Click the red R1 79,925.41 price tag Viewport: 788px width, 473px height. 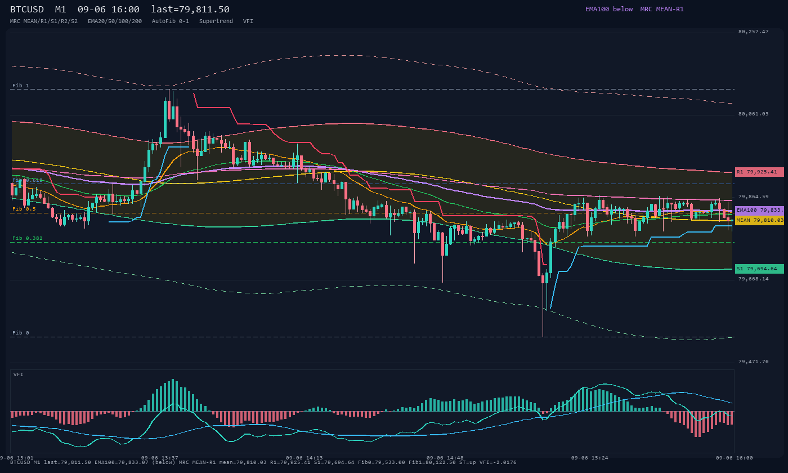click(759, 172)
